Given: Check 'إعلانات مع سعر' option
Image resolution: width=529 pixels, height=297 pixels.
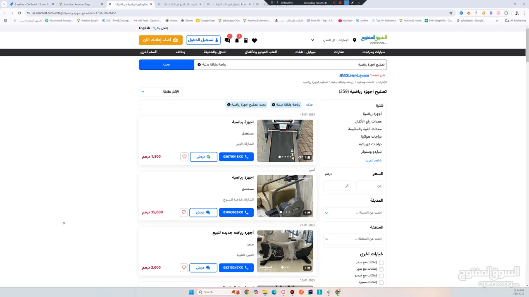Looking at the screenshot, I should point(381,263).
